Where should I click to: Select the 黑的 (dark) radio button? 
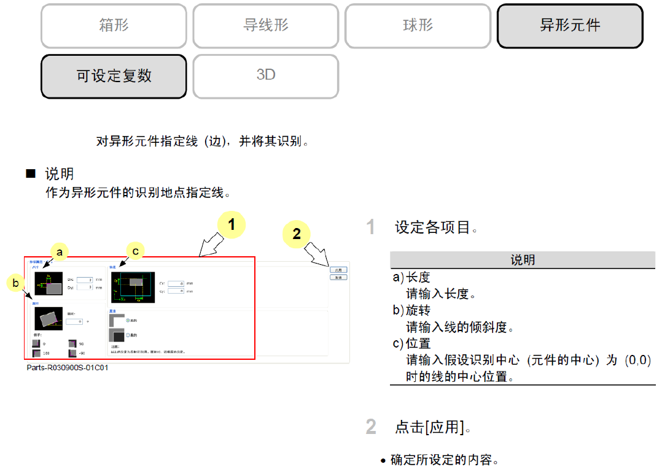(x=128, y=335)
